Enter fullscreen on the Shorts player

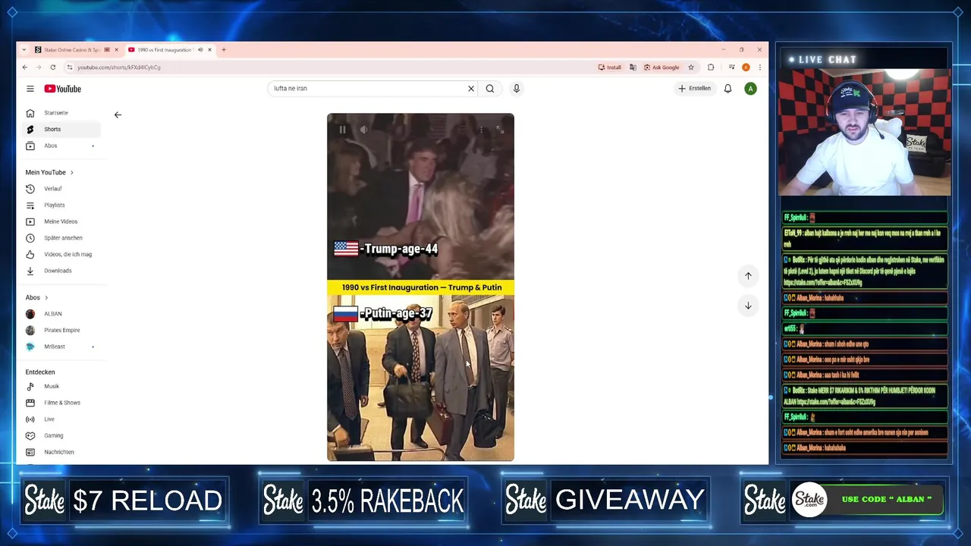pyautogui.click(x=500, y=130)
